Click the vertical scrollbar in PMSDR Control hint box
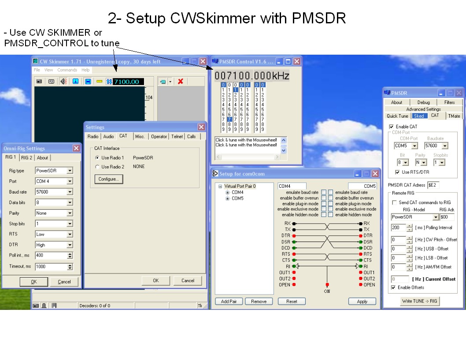 (284, 145)
